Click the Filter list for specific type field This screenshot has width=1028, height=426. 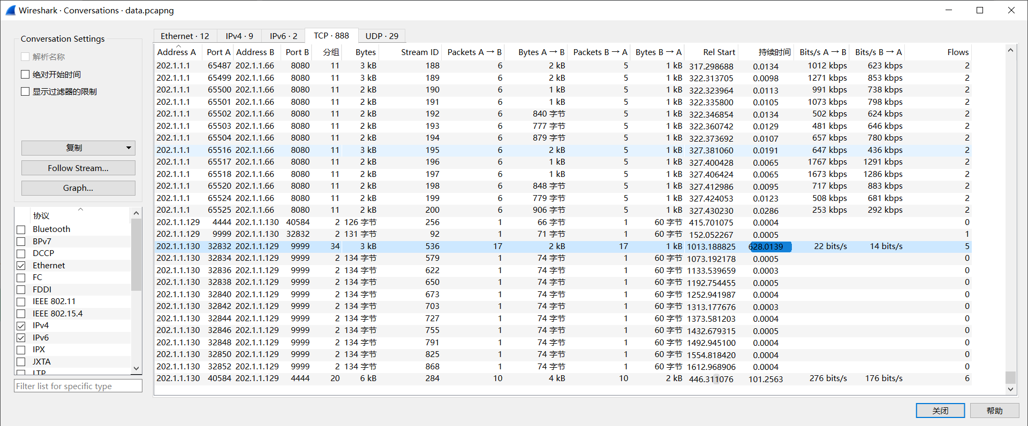coord(78,386)
